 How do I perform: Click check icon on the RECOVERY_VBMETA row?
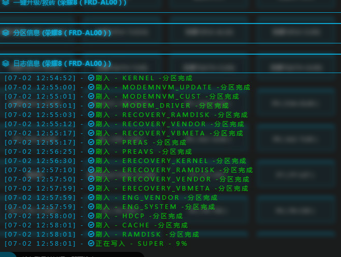pos(91,133)
